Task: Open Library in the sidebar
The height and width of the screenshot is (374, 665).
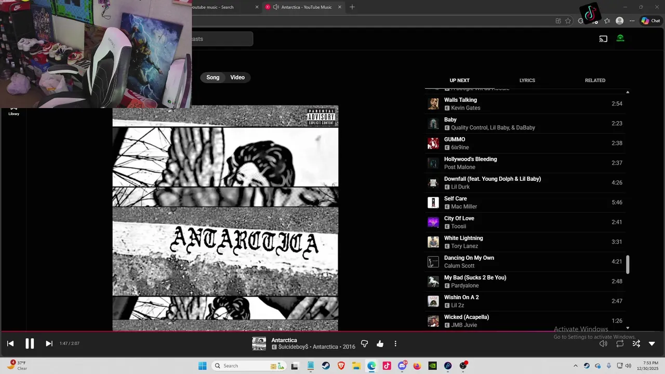Action: (14, 111)
